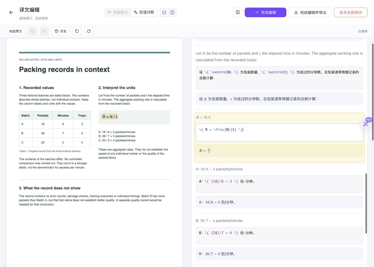This screenshot has height=267, width=374.
Task: Click heading '2. Interpret the units'
Action: tap(117, 88)
